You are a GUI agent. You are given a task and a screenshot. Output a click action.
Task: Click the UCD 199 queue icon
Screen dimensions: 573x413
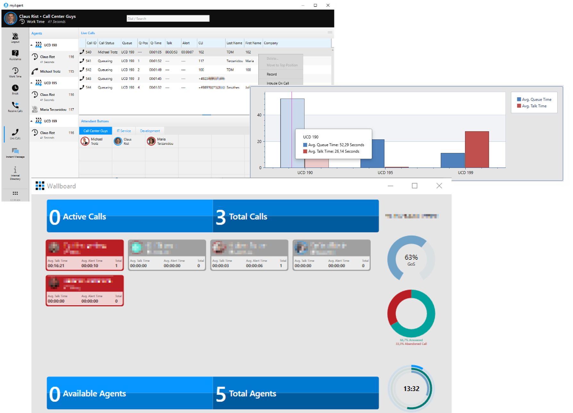coord(38,121)
